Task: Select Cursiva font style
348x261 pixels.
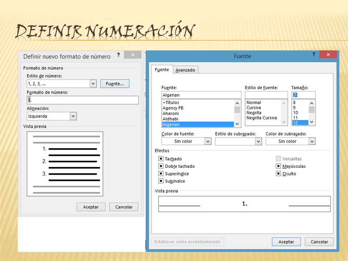Action: click(254, 108)
